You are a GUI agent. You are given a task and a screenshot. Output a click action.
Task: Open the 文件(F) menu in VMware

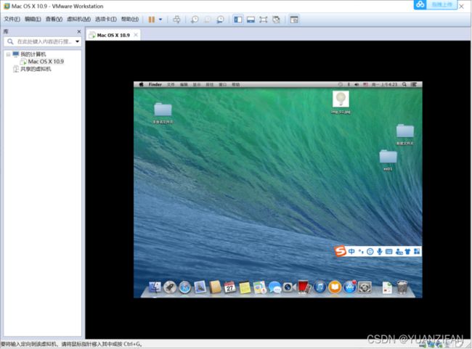[x=12, y=20]
